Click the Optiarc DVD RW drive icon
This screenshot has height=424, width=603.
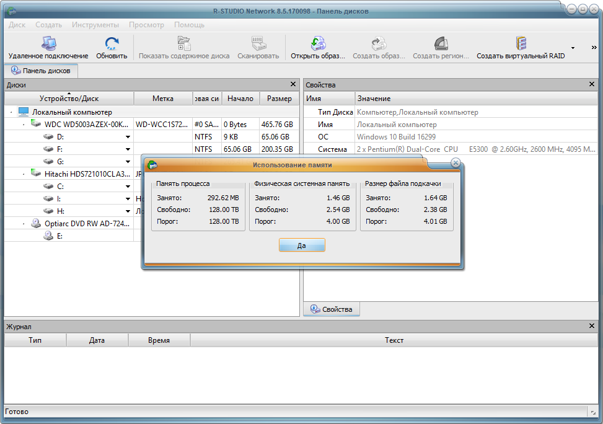(36, 223)
